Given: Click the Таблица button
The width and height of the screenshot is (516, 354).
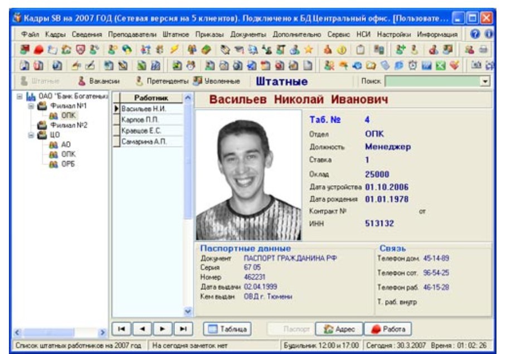Looking at the screenshot, I should pos(227,328).
